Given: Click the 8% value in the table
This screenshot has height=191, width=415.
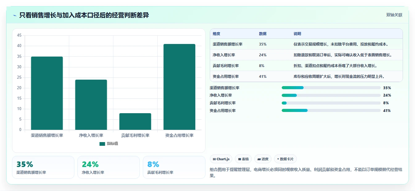Looking at the screenshot, I should (x=262, y=66).
